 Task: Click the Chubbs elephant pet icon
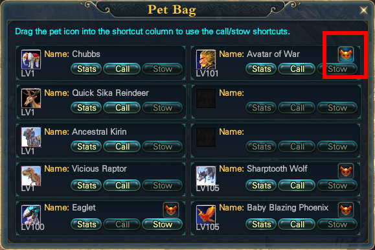(31, 60)
